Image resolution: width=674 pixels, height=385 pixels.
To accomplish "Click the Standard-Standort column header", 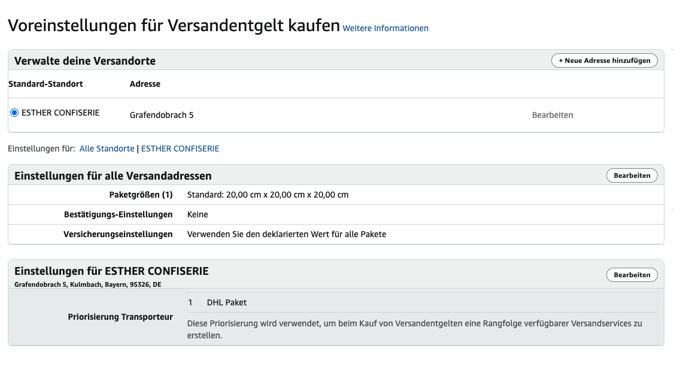I will pyautogui.click(x=45, y=84).
